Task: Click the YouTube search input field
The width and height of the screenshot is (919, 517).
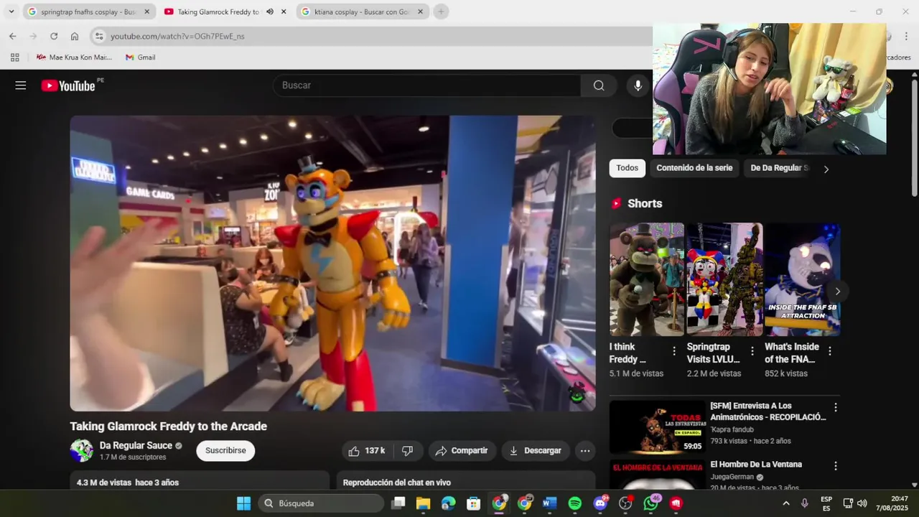Action: (x=426, y=85)
